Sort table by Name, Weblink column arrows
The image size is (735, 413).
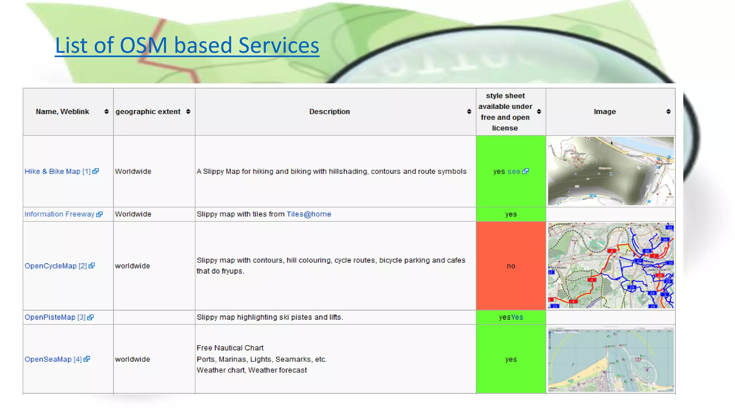coord(106,112)
